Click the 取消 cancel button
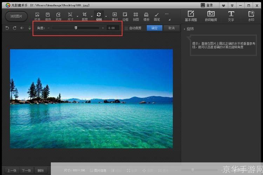The width and height of the screenshot is (263, 175). (171, 28)
